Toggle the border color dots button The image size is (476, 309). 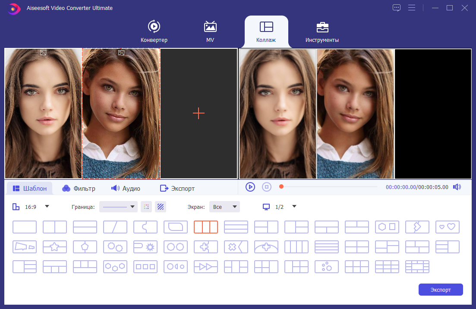[146, 207]
